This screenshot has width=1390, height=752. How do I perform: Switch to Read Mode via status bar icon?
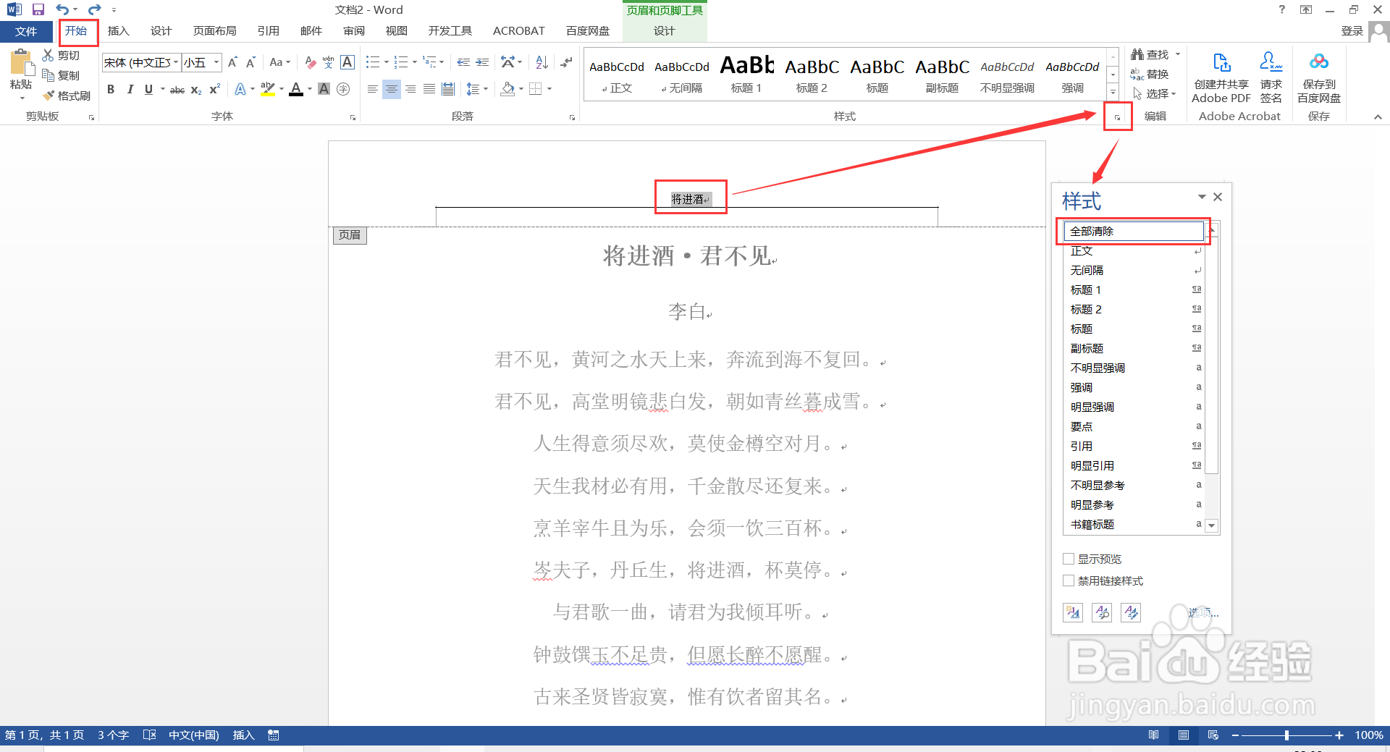pos(1153,735)
